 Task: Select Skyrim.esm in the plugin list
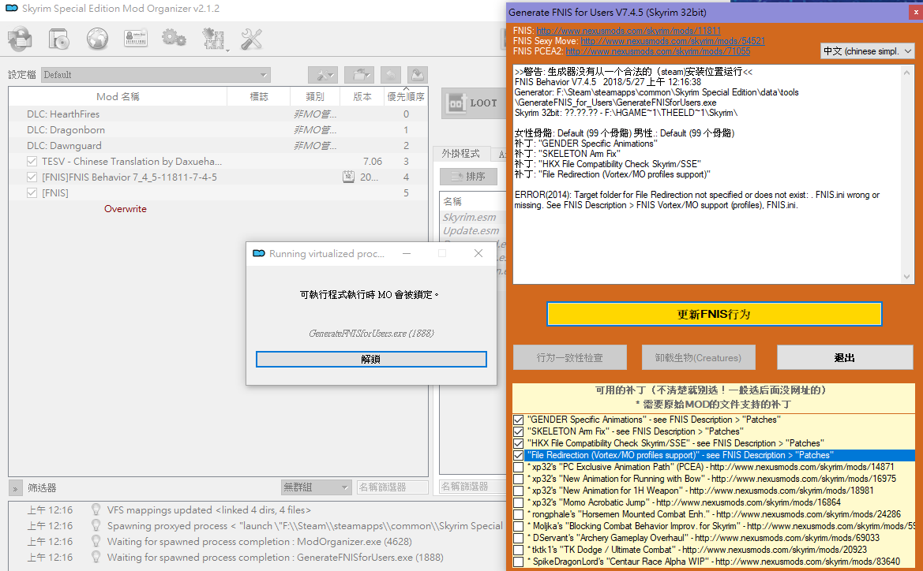coord(470,218)
